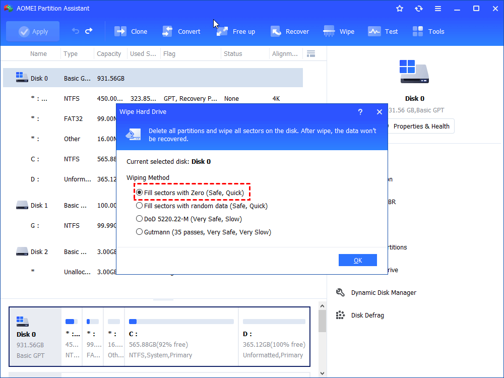This screenshot has height=378, width=504.
Task: Click the large Disk 0 icon in right panel
Action: coord(414,72)
